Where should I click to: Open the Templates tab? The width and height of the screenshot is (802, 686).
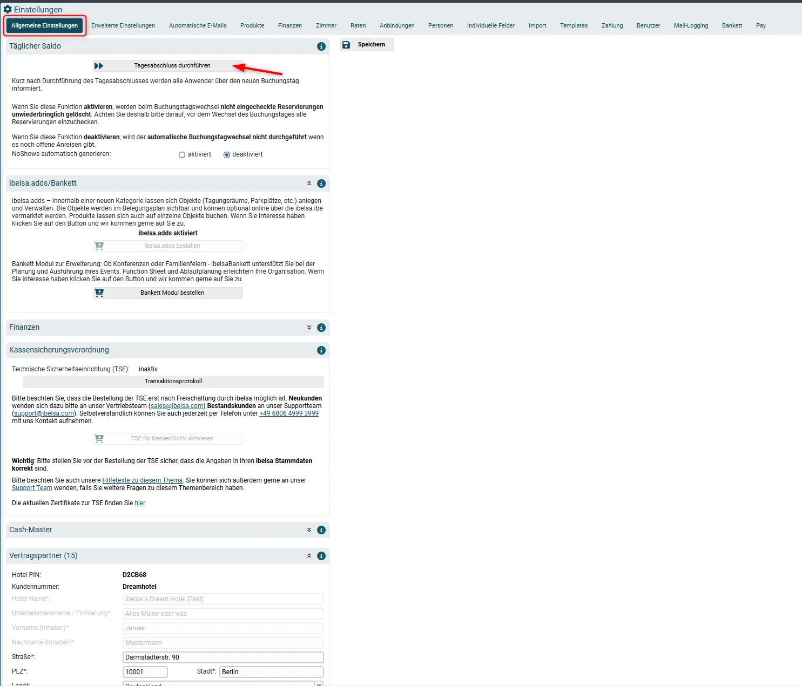(574, 25)
